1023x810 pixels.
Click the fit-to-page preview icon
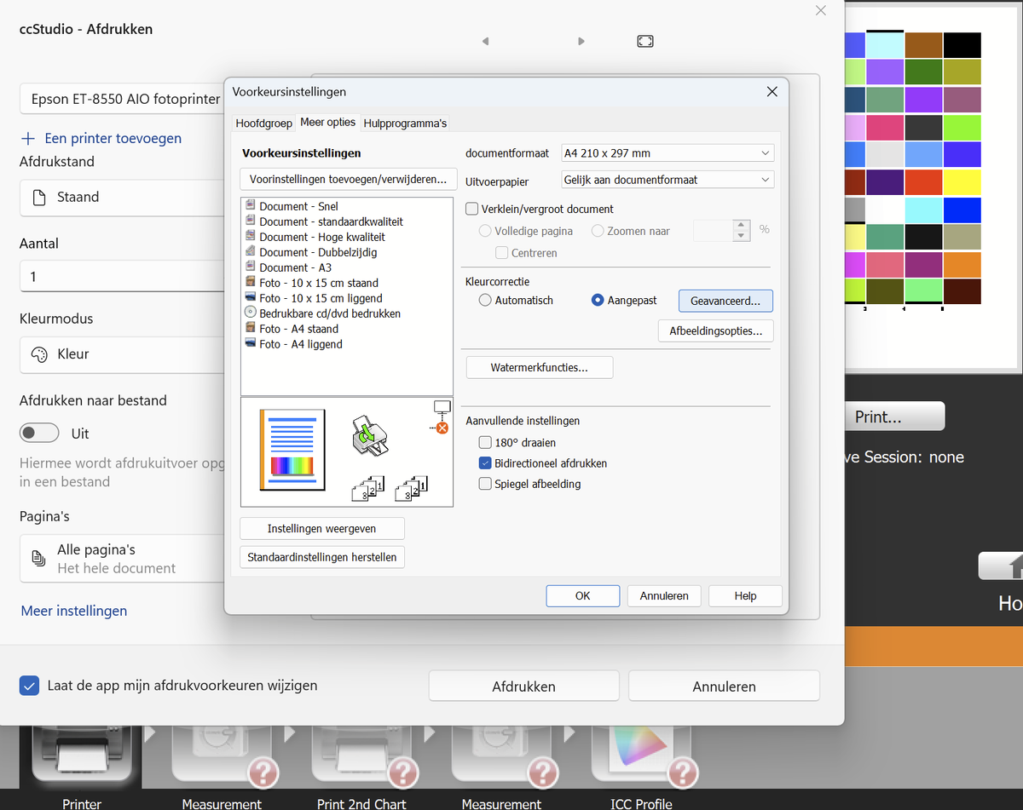645,41
